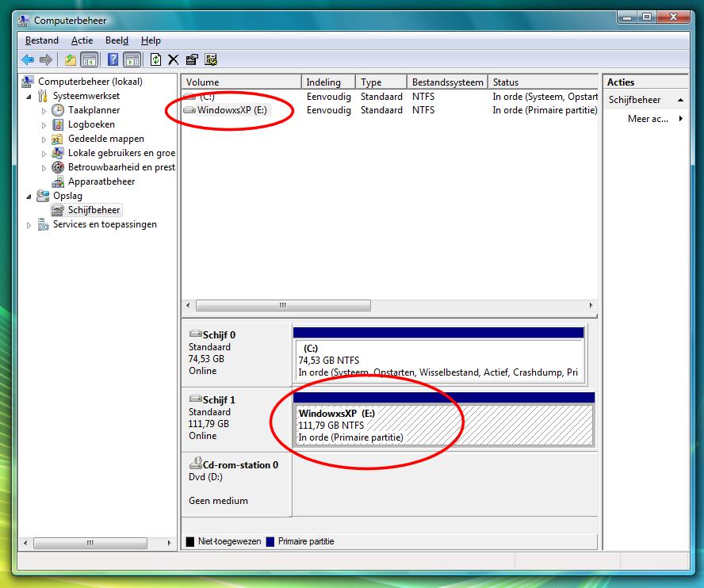Open Help via the question mark icon

[x=113, y=59]
